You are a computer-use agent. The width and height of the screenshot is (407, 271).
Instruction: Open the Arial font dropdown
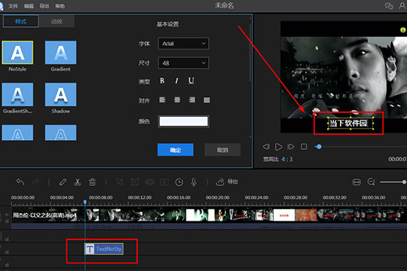click(x=183, y=44)
